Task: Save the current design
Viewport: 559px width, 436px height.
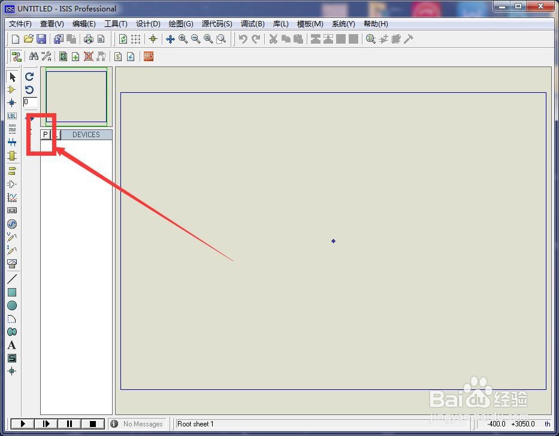Action: pyautogui.click(x=41, y=39)
